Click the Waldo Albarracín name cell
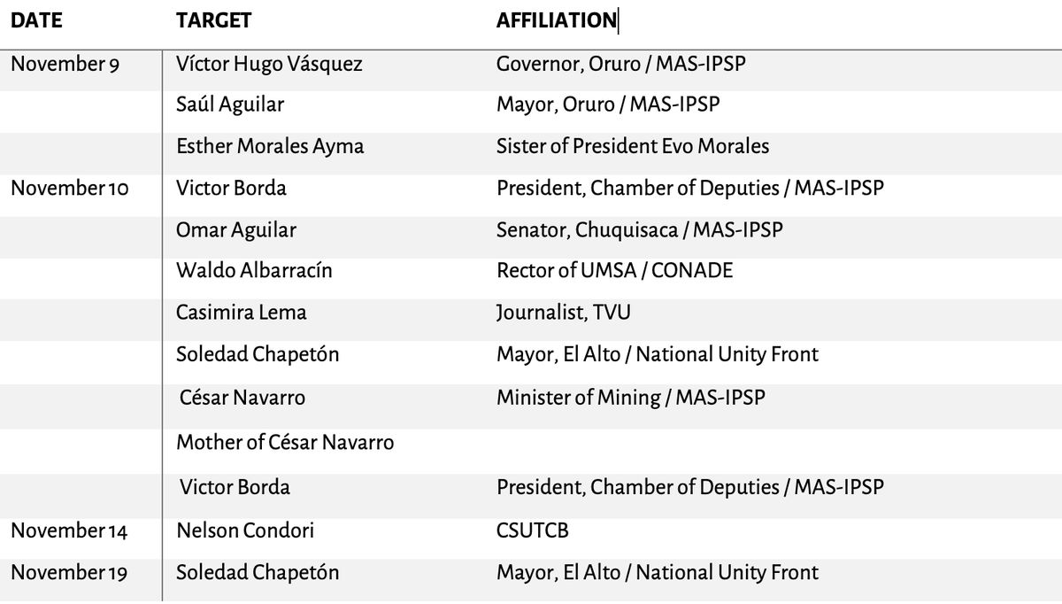Viewport: 1062px width, 604px height. tap(254, 270)
